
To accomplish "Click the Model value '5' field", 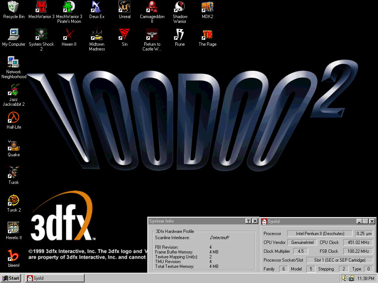I will 311,269.
